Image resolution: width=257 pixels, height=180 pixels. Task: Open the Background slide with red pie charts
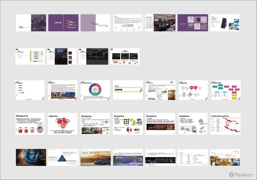[30, 124]
